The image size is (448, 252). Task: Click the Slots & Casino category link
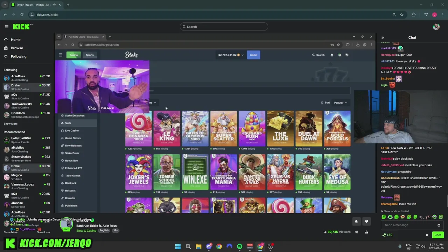pos(86,231)
